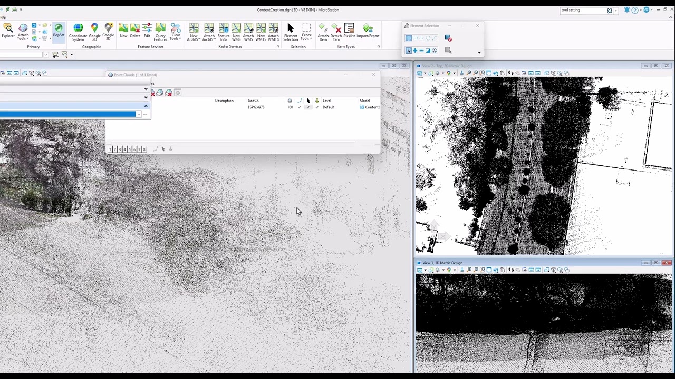Open the Attach Tools dropdown
675x379 pixels.
coord(23,33)
